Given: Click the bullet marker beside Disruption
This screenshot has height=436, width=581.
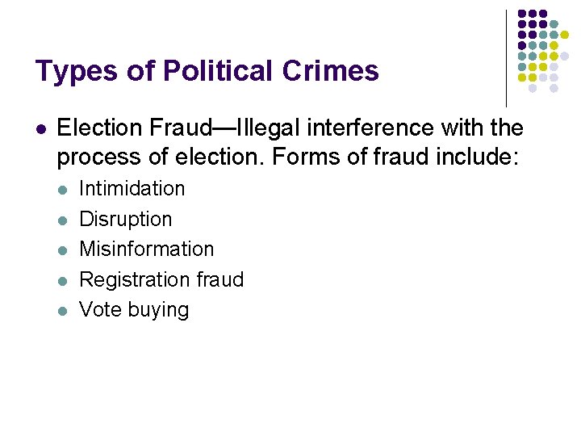Looking at the screenshot, I should [64, 220].
